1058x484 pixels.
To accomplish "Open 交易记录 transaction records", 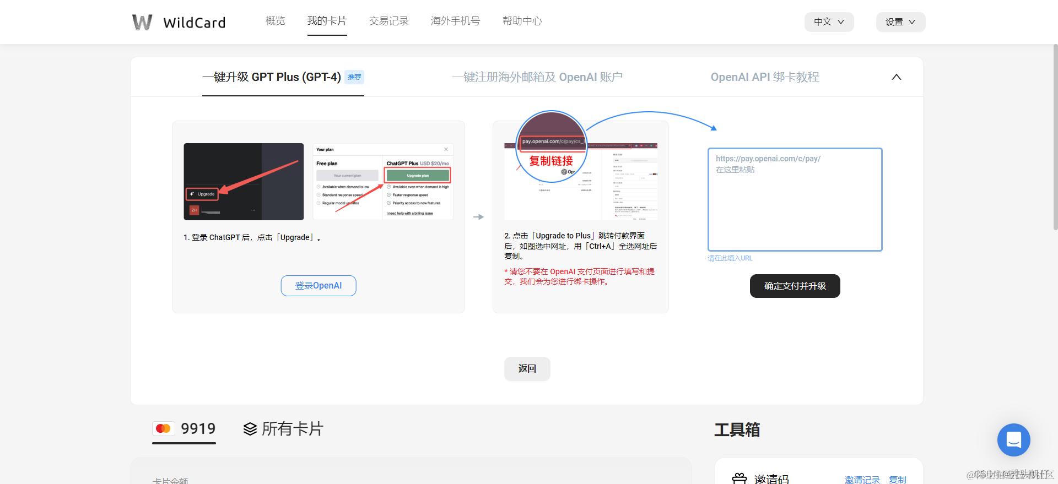I will click(x=388, y=21).
